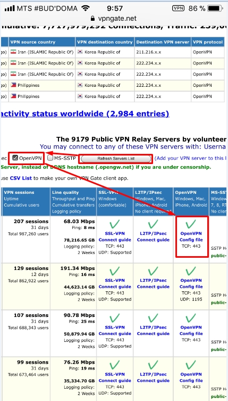Click the VPN source country column header
Screen dimensions: 228x401
[x=42, y=42]
